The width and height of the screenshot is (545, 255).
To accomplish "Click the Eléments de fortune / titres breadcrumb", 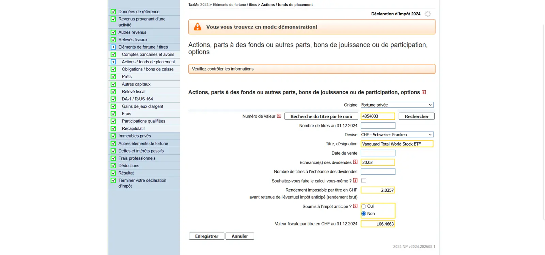I will (x=235, y=5).
